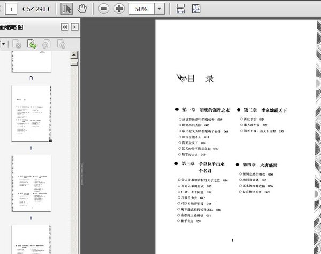Click the page number input field

[x=11, y=9]
